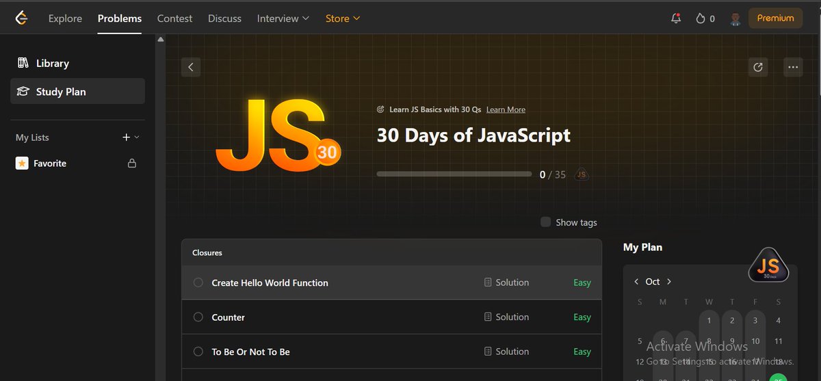Viewport: 821px width, 381px height.
Task: Click the Favorite star list icon
Action: tap(22, 163)
